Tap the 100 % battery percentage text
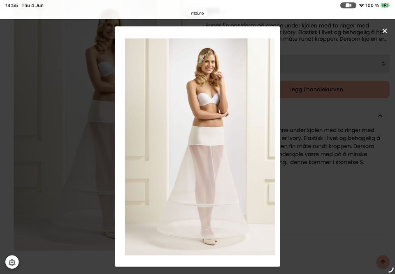The height and width of the screenshot is (274, 395). click(372, 5)
